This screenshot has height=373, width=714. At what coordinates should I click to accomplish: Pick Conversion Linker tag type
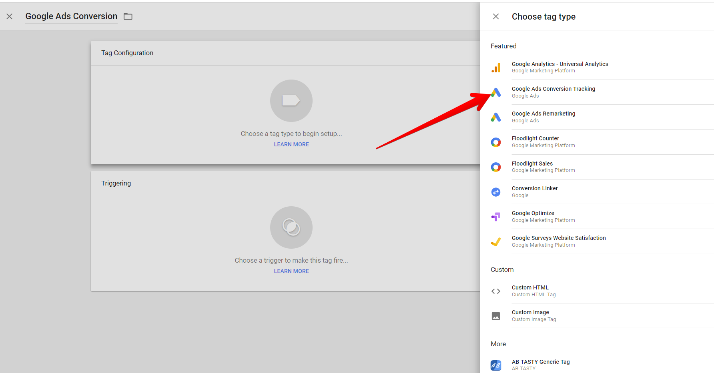click(x=602, y=192)
